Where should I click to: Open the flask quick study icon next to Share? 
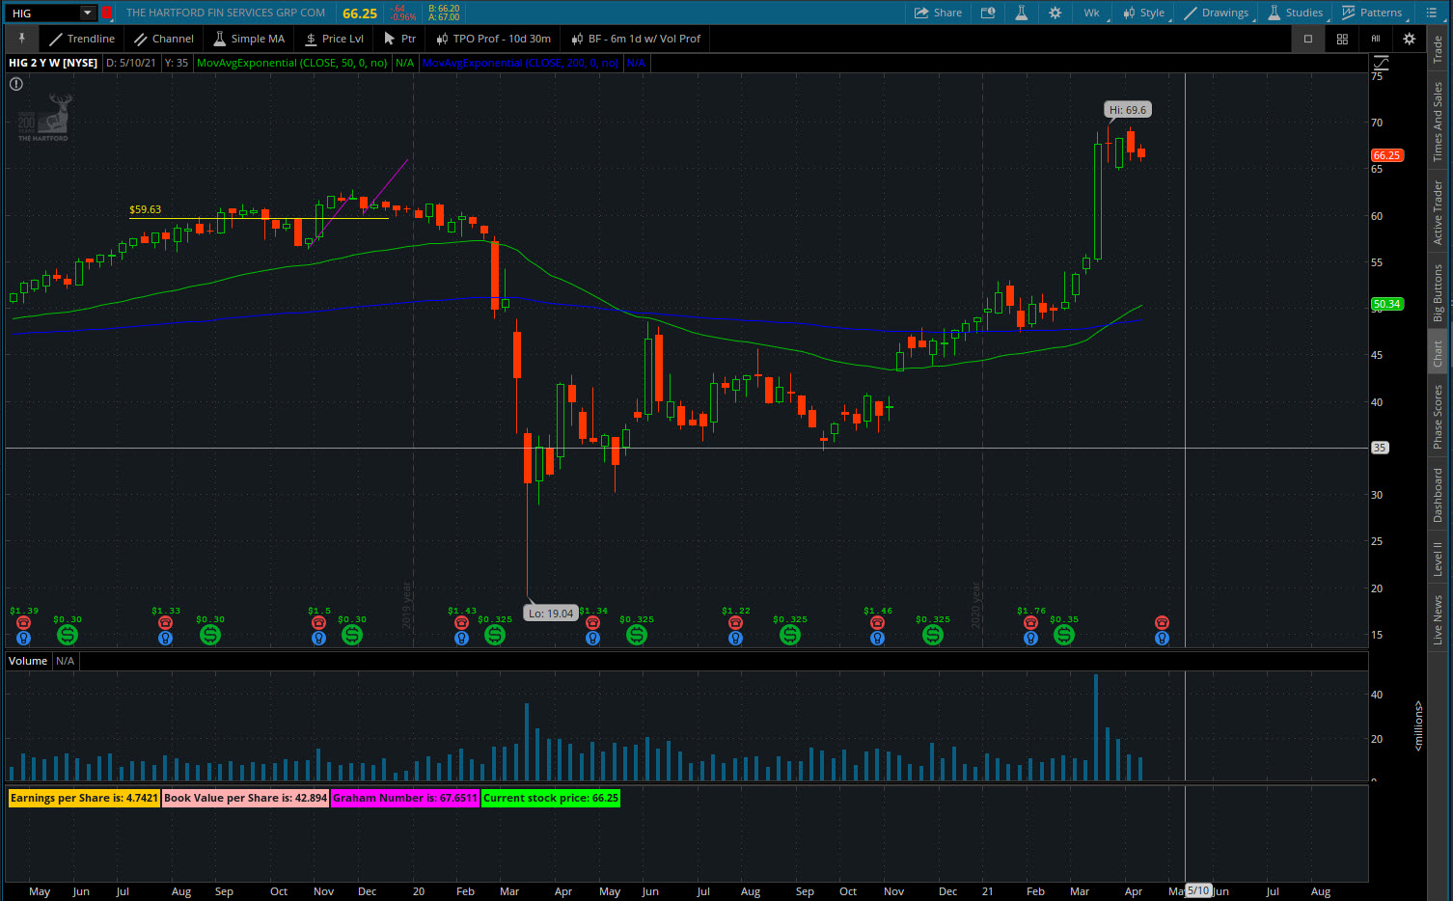coord(1021,13)
